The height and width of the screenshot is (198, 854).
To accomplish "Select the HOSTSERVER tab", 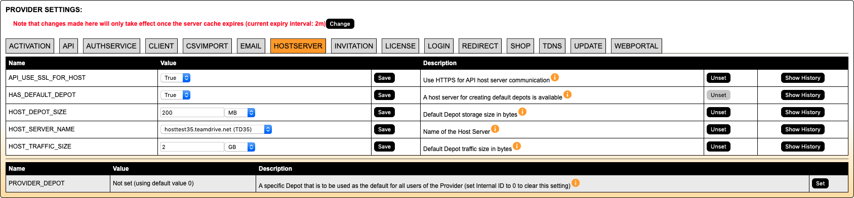I will click(298, 46).
